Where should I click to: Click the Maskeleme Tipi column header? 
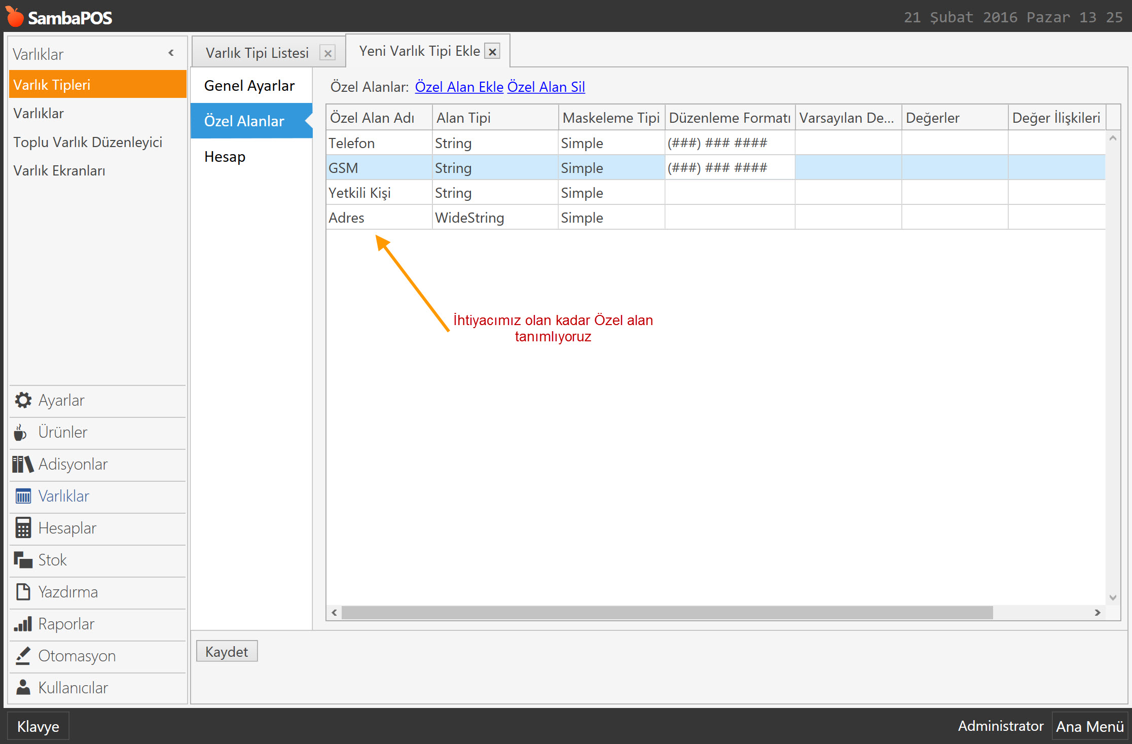(x=611, y=118)
